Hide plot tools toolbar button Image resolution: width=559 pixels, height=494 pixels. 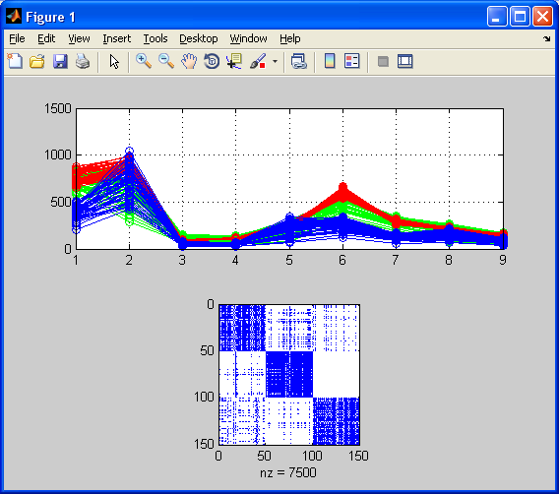click(383, 61)
